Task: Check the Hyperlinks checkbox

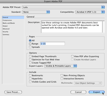Action: click(30, 79)
